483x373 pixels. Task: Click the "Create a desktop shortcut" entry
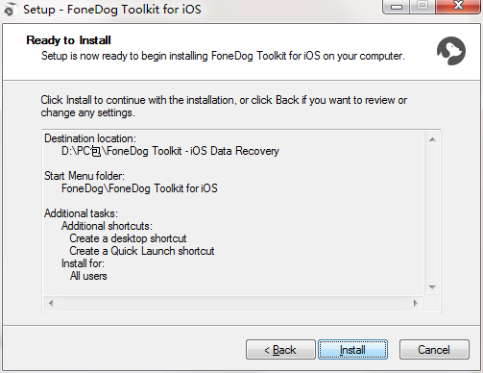click(128, 238)
